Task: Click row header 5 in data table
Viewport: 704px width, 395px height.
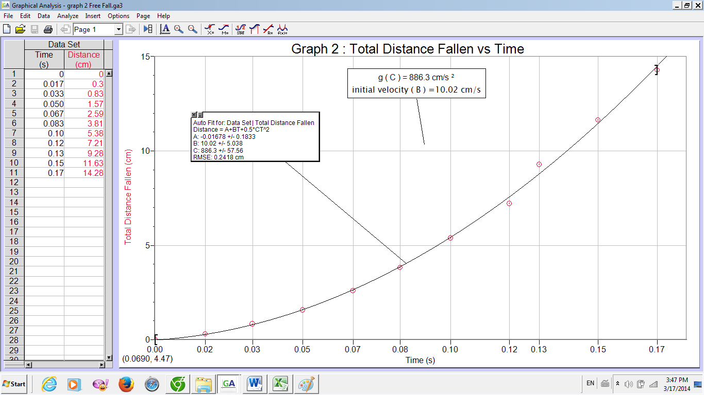Action: point(14,114)
